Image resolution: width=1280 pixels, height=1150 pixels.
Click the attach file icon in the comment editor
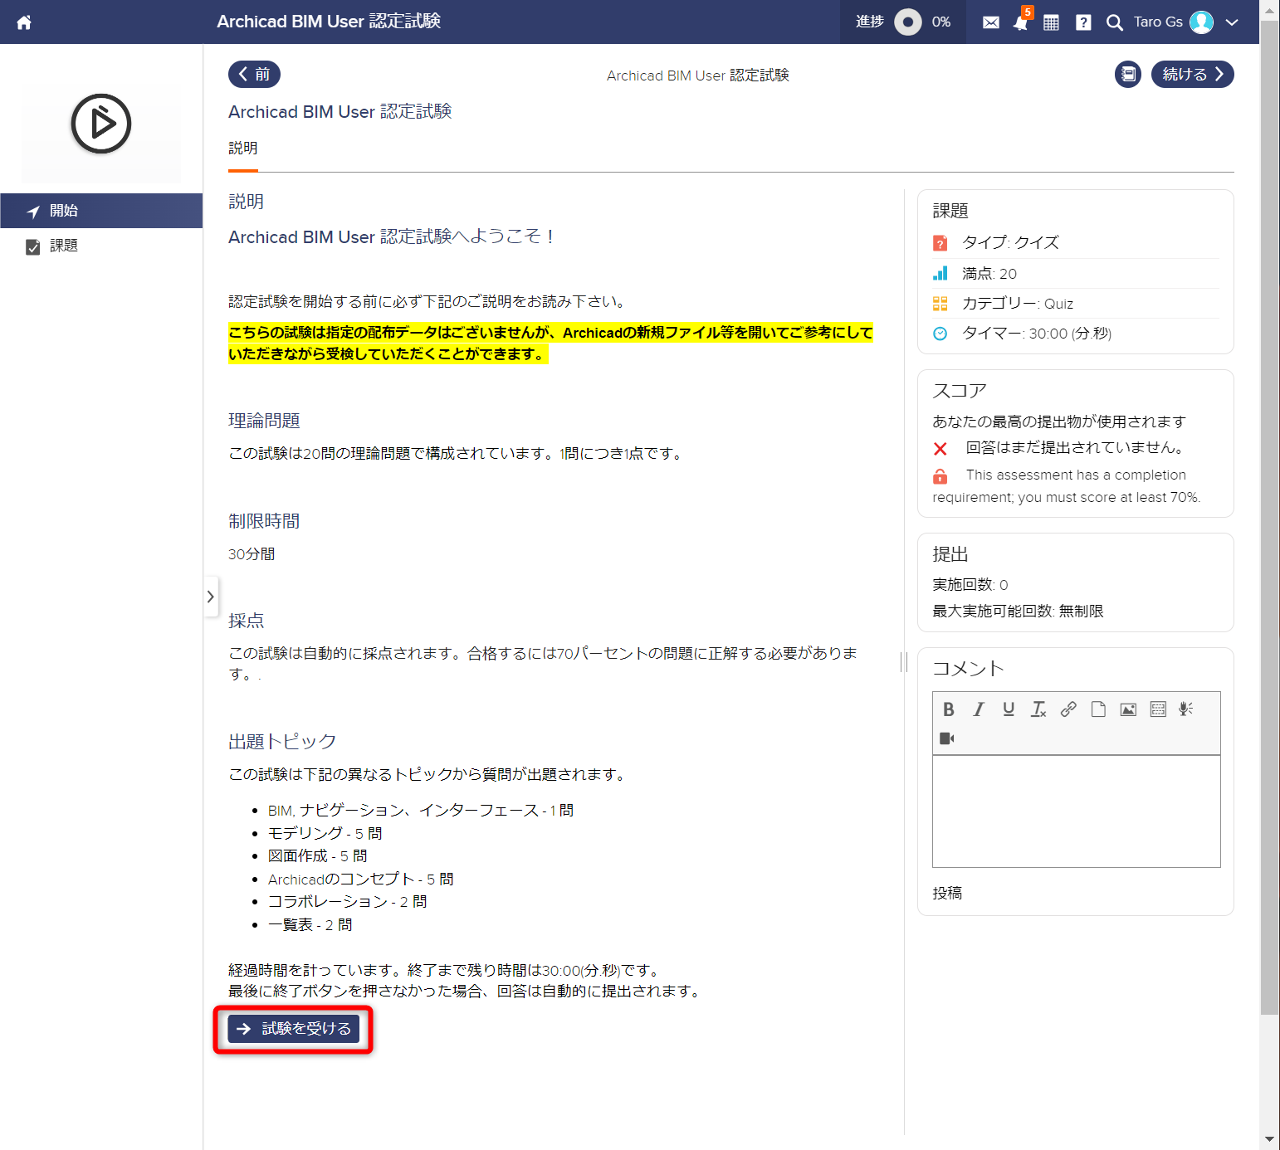pos(1098,709)
